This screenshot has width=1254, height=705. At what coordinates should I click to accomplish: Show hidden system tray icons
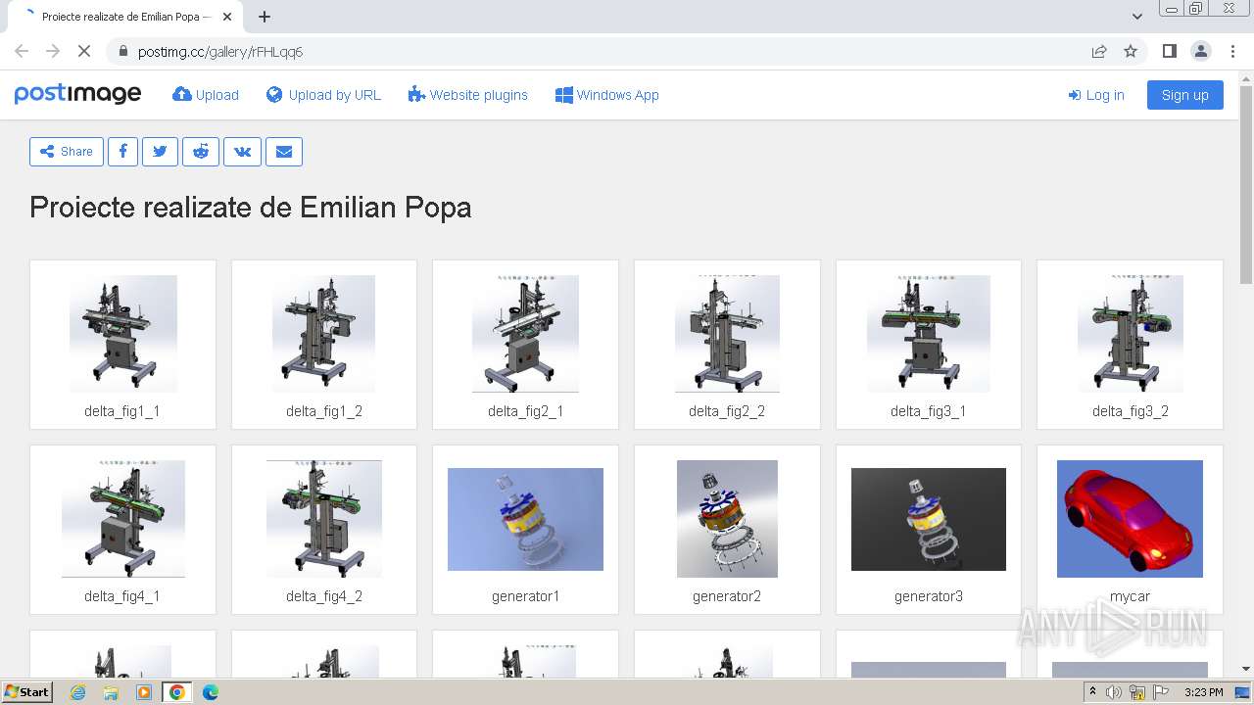pyautogui.click(x=1092, y=692)
